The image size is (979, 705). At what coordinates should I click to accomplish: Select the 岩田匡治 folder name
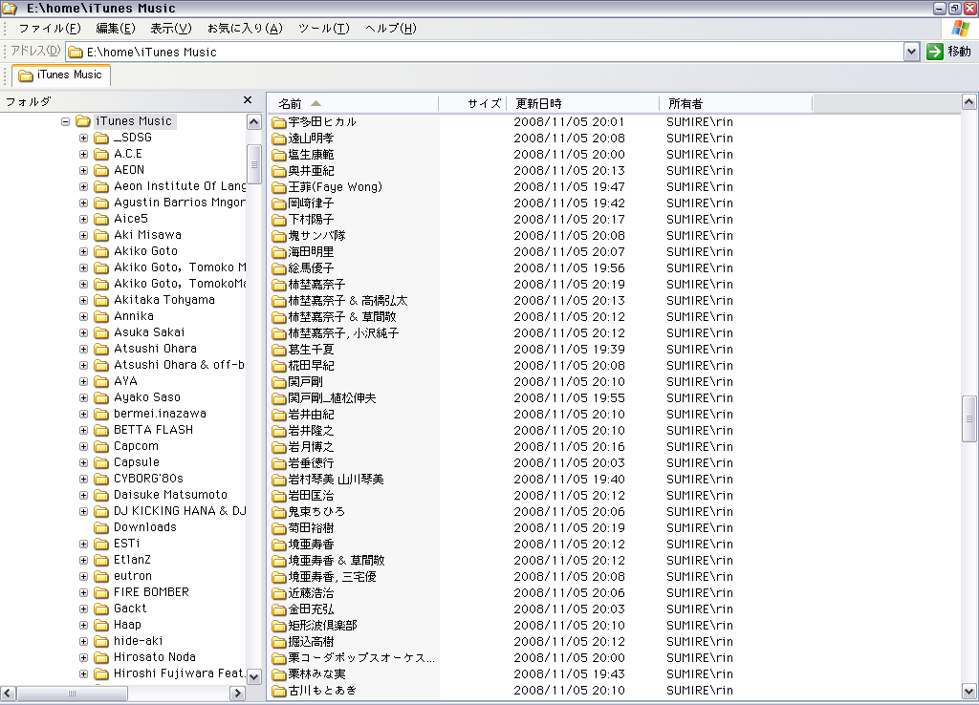[311, 496]
